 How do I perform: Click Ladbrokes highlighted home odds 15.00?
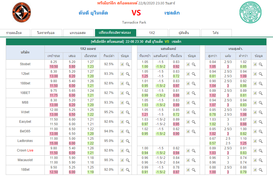tap(54, 143)
